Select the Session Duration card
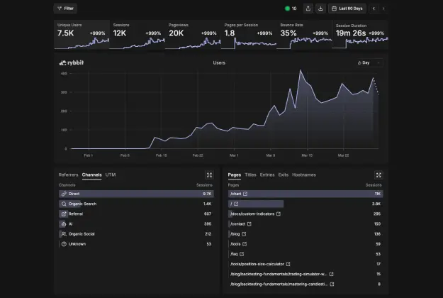Screen dimensions: 443x298 click(360, 35)
